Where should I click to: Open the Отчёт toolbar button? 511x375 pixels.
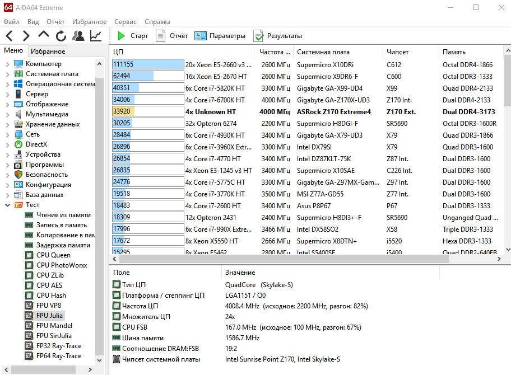[172, 36]
